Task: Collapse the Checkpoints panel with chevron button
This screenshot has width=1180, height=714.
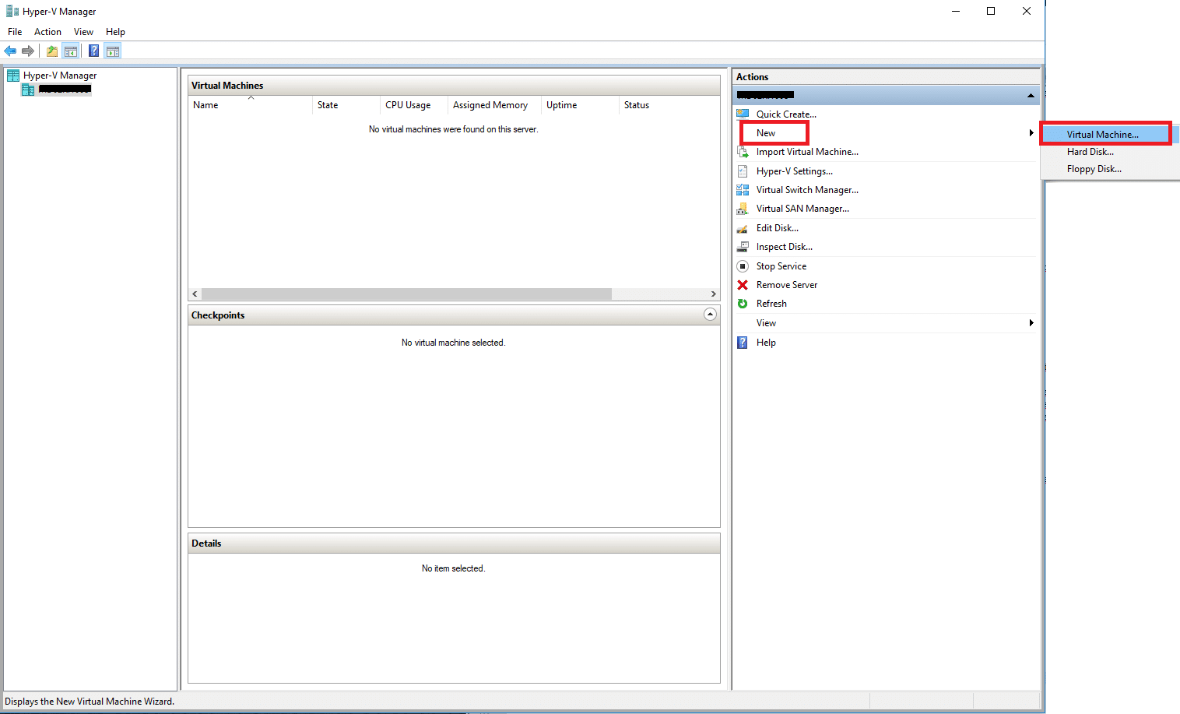Action: 710,315
